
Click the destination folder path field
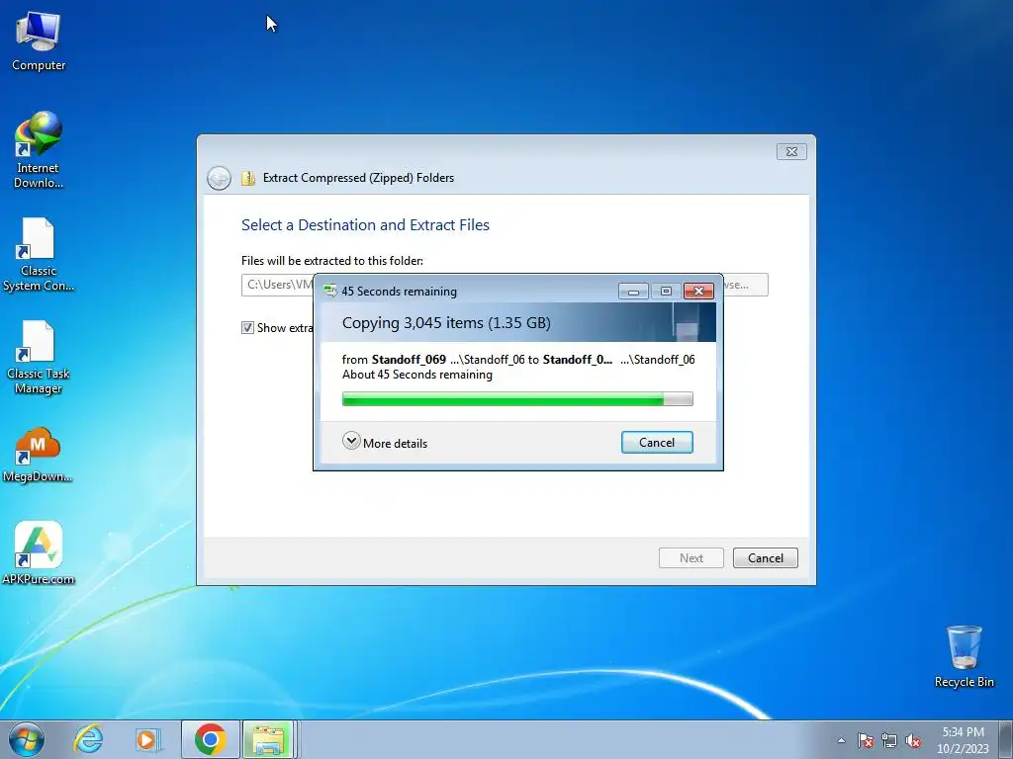[x=277, y=285]
